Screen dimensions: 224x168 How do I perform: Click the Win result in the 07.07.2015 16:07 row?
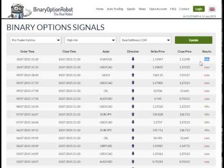click(x=207, y=114)
